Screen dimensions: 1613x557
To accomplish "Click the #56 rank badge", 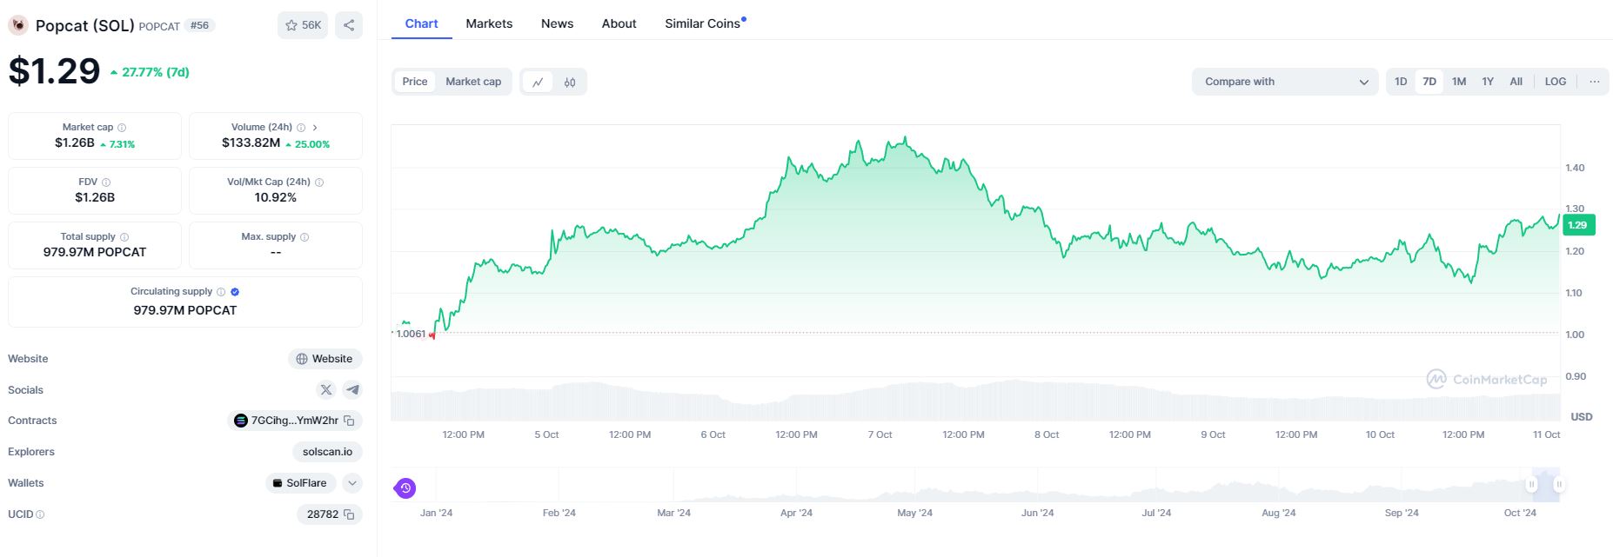I will 200,25.
